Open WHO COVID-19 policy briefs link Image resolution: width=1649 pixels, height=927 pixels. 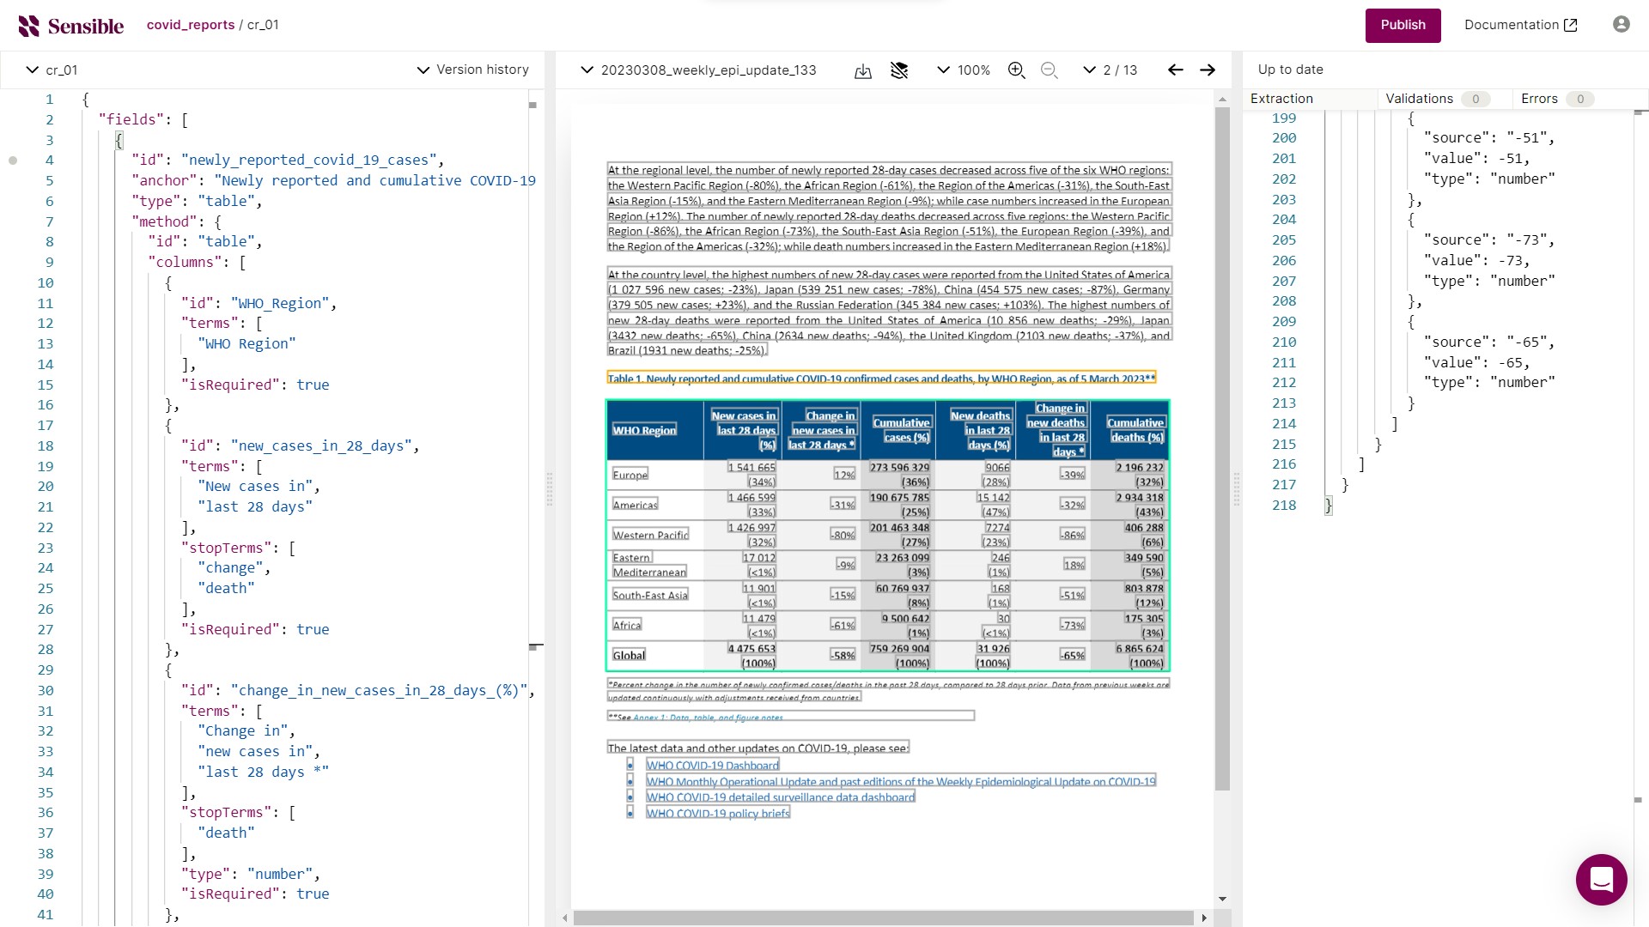point(718,813)
